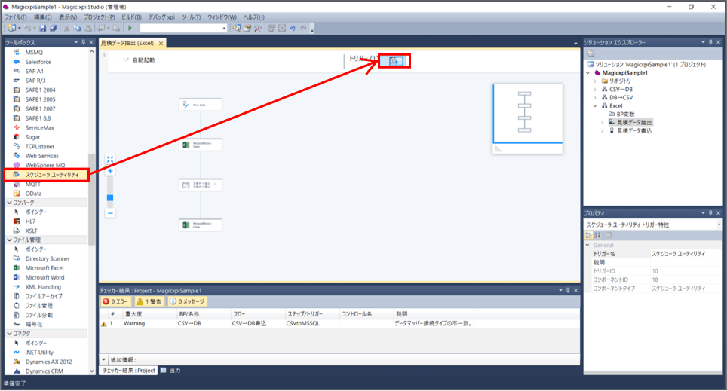Open the toolbar combo box dropdown

(x=224, y=28)
